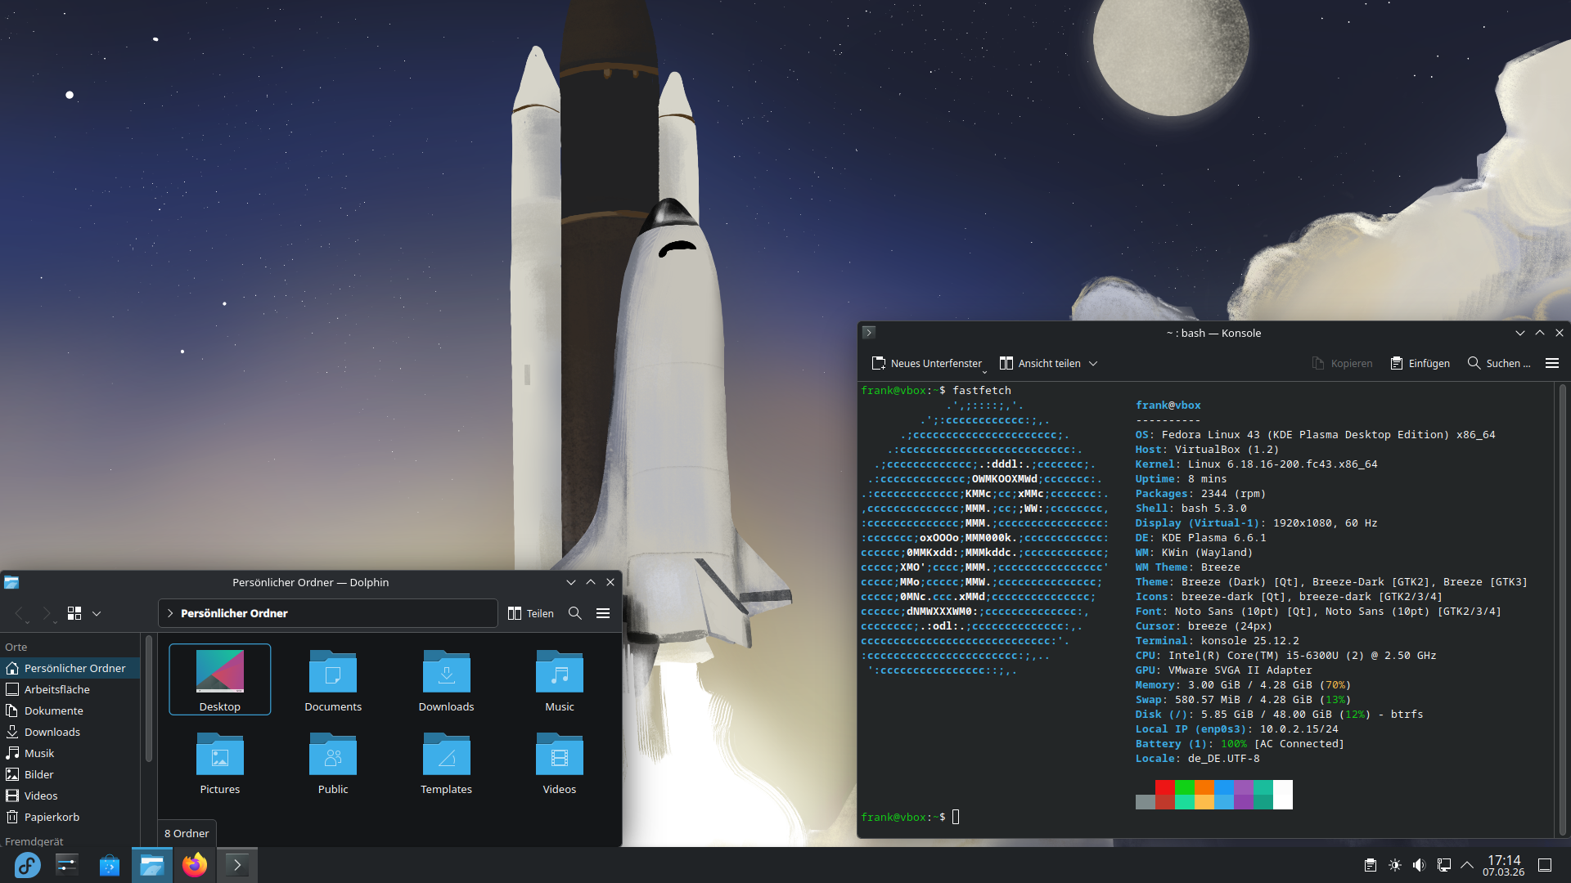This screenshot has height=883, width=1571.
Task: Click the Persönlicher Ordner location bar
Action: (328, 613)
